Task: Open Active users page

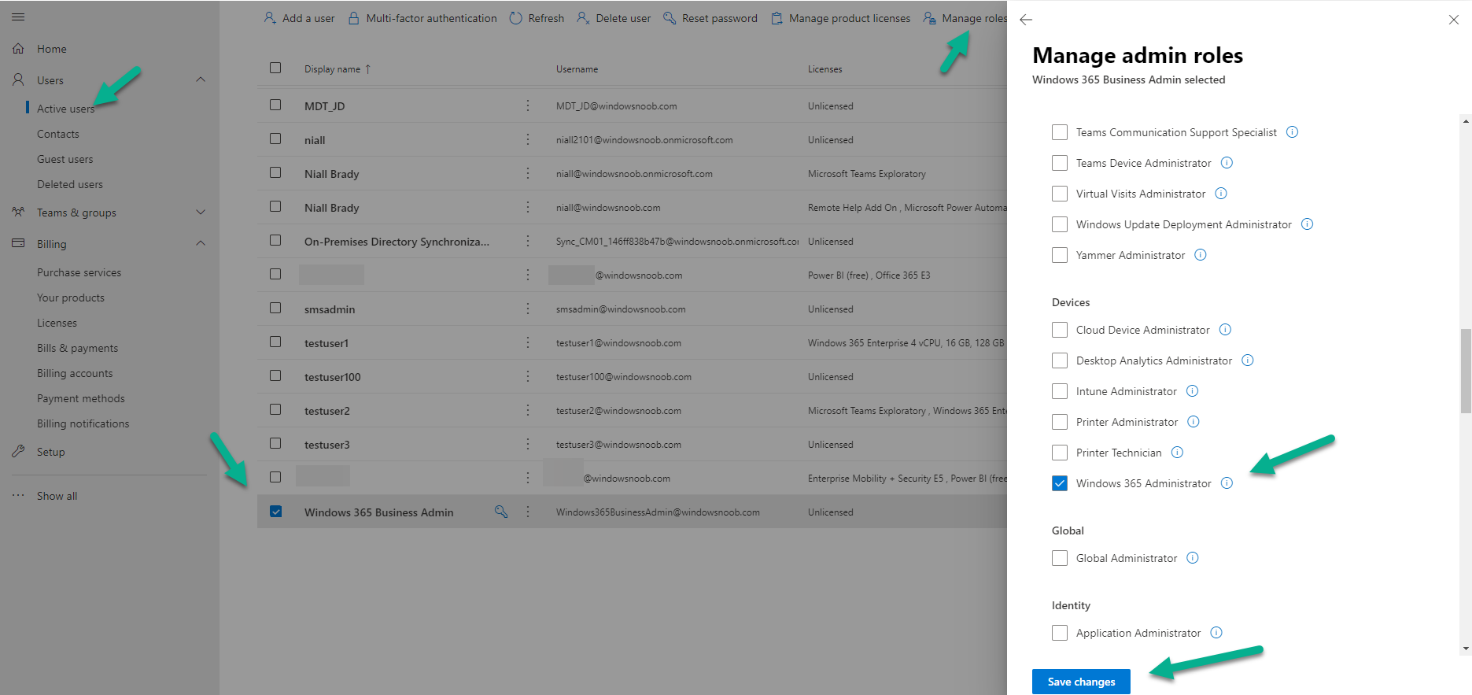Action: pyautogui.click(x=65, y=109)
